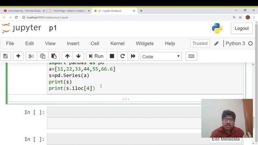Click the list assignment line a=[11,22,...]
258x145 pixels.
[x=82, y=69]
